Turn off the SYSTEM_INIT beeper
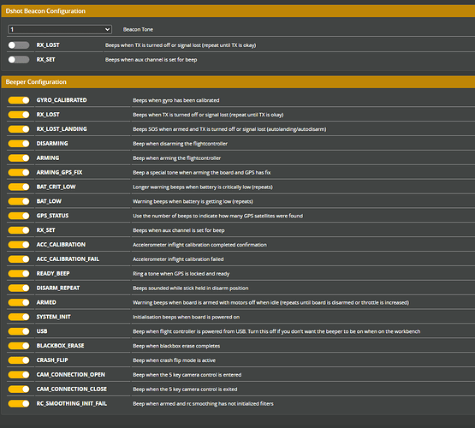 (19, 317)
